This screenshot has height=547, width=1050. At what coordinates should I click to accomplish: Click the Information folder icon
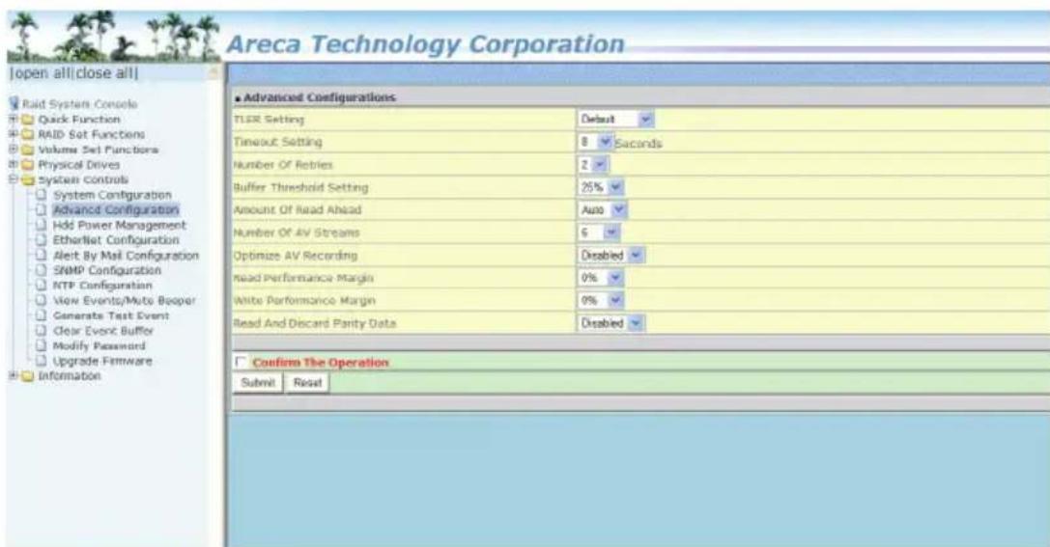[x=27, y=376]
